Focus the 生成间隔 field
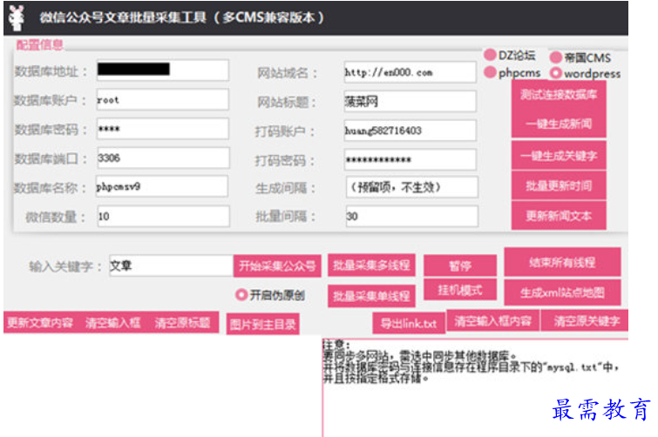Viewport: 658px width, 437px height. (x=411, y=187)
